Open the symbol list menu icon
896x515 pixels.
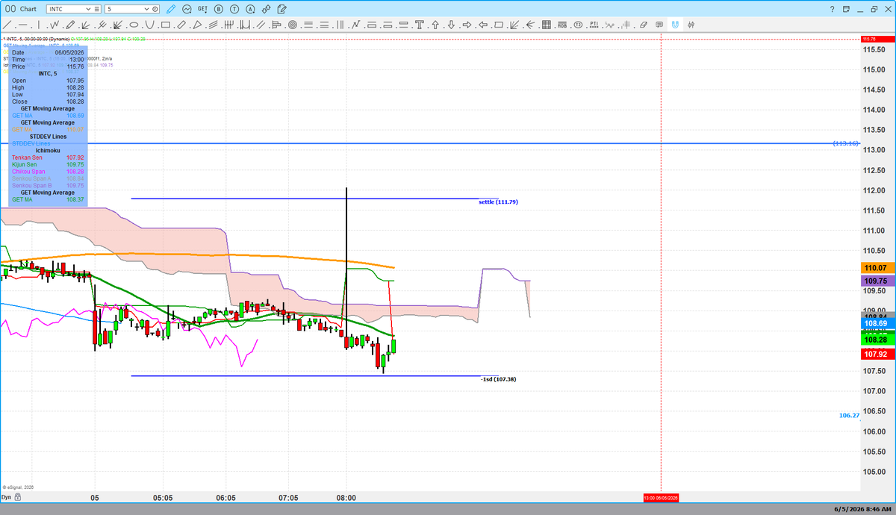click(x=96, y=9)
